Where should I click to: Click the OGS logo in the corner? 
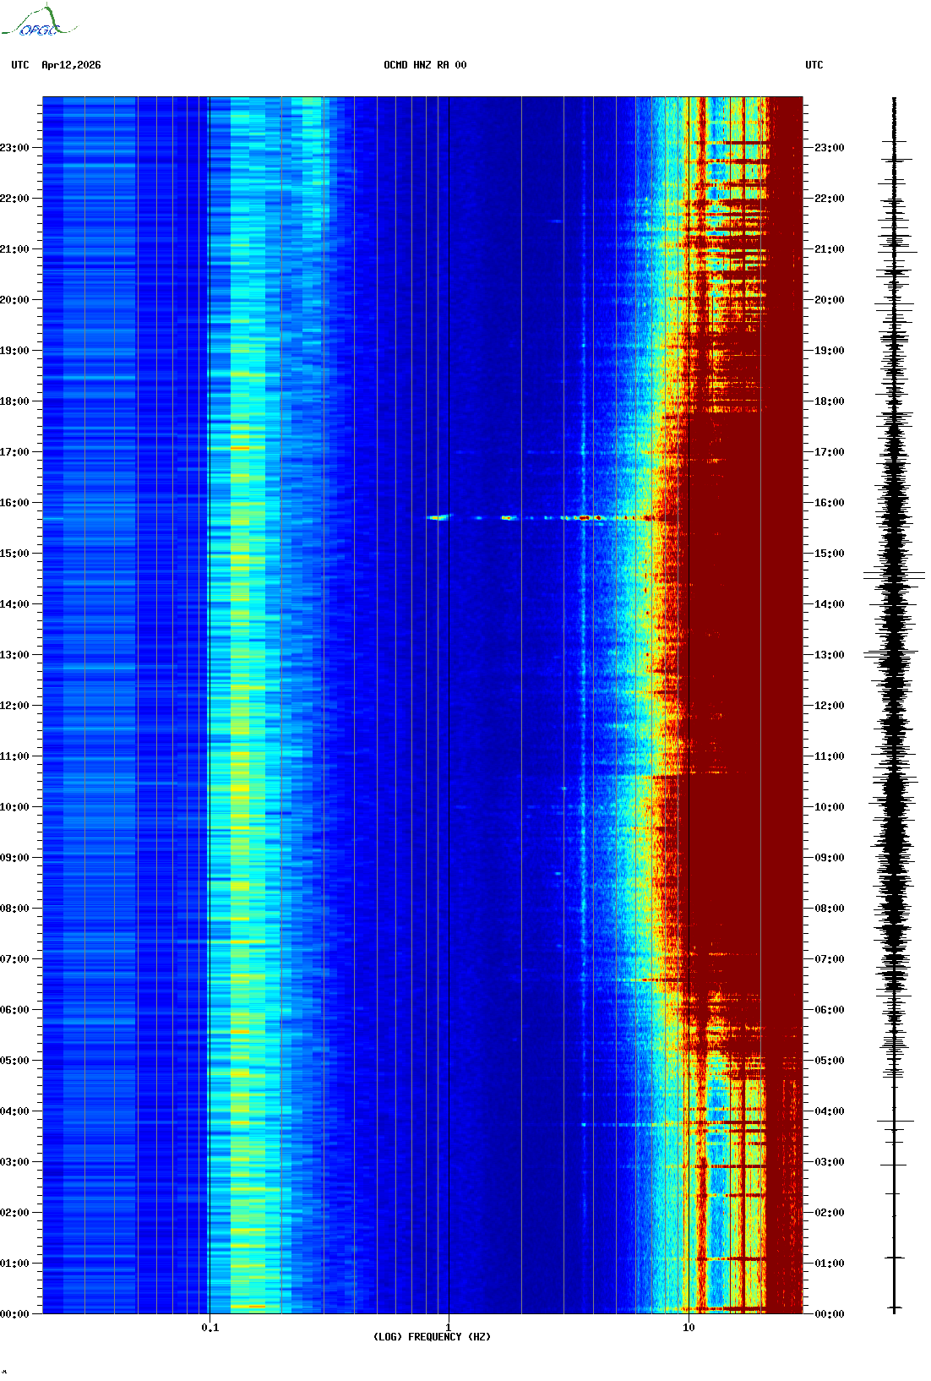pos(38,22)
